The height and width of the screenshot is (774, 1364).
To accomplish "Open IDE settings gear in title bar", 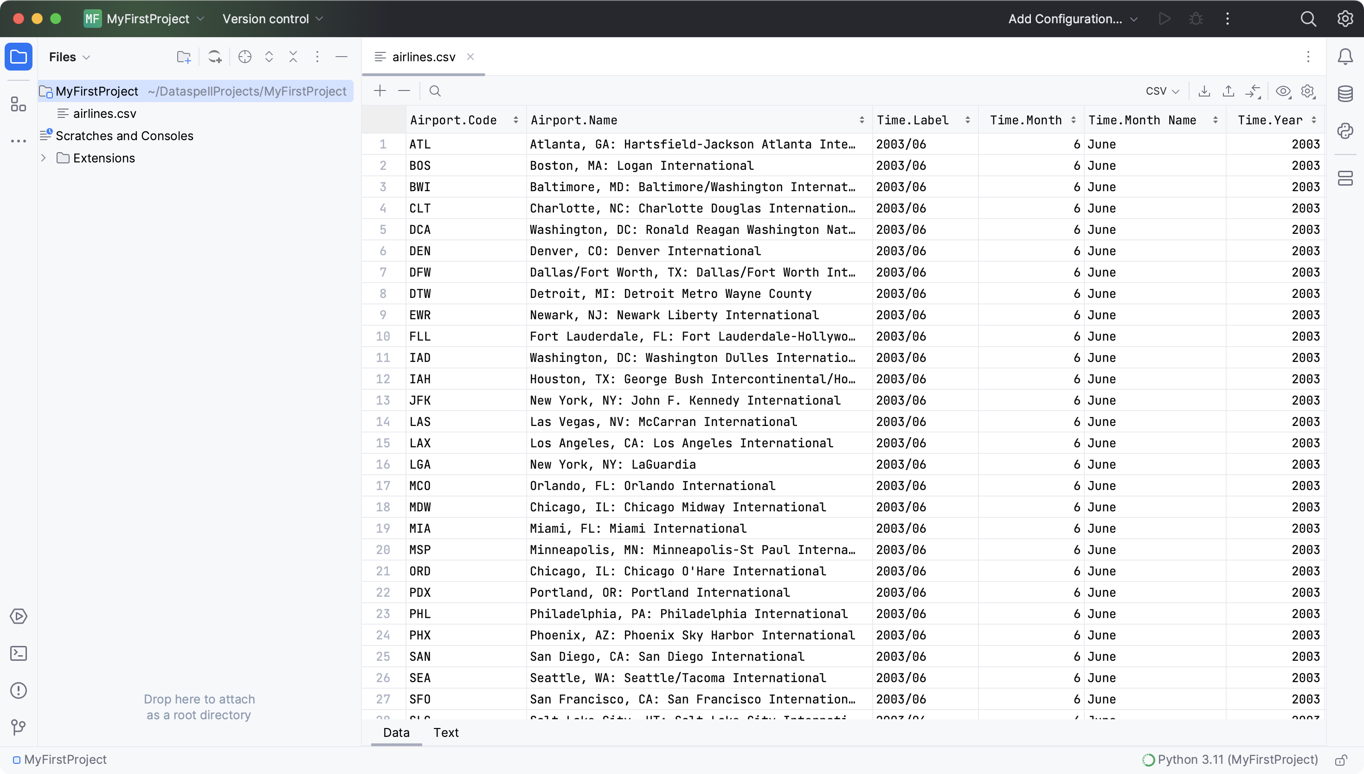I will 1345,19.
